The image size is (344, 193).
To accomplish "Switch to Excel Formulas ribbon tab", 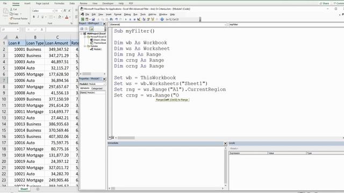I will coord(59,3).
